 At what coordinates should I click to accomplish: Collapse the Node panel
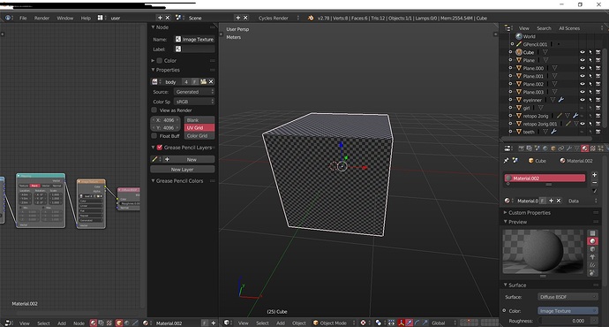pyautogui.click(x=153, y=27)
